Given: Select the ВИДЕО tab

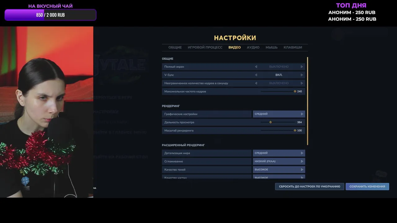Looking at the screenshot, I should tap(234, 47).
